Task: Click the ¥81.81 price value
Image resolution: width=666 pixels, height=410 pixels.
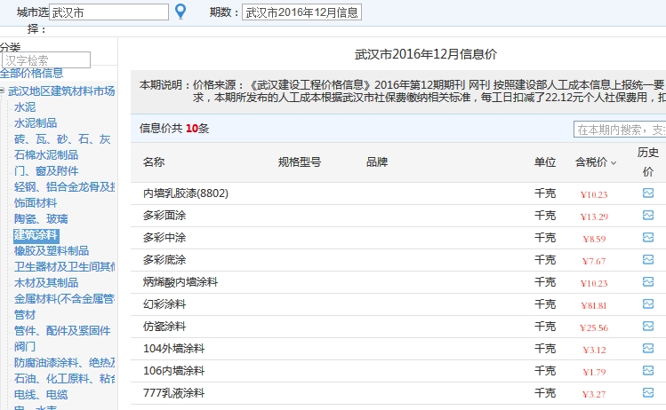Action: click(x=594, y=305)
